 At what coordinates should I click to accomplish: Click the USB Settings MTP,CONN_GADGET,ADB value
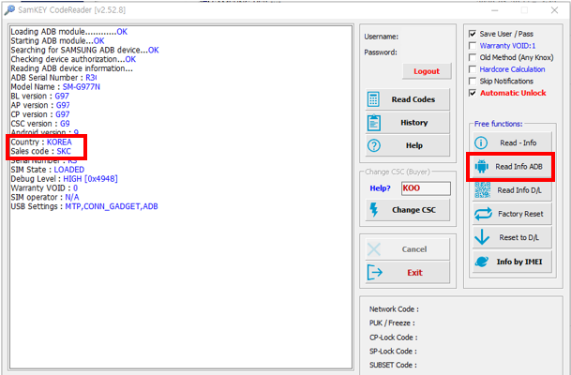112,206
